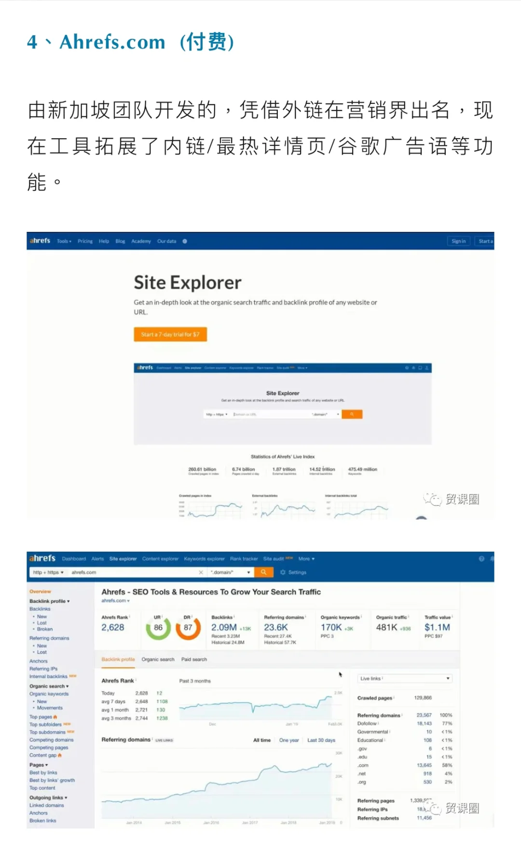
Task: Open Top subfolders in the sidebar
Action: point(45,725)
